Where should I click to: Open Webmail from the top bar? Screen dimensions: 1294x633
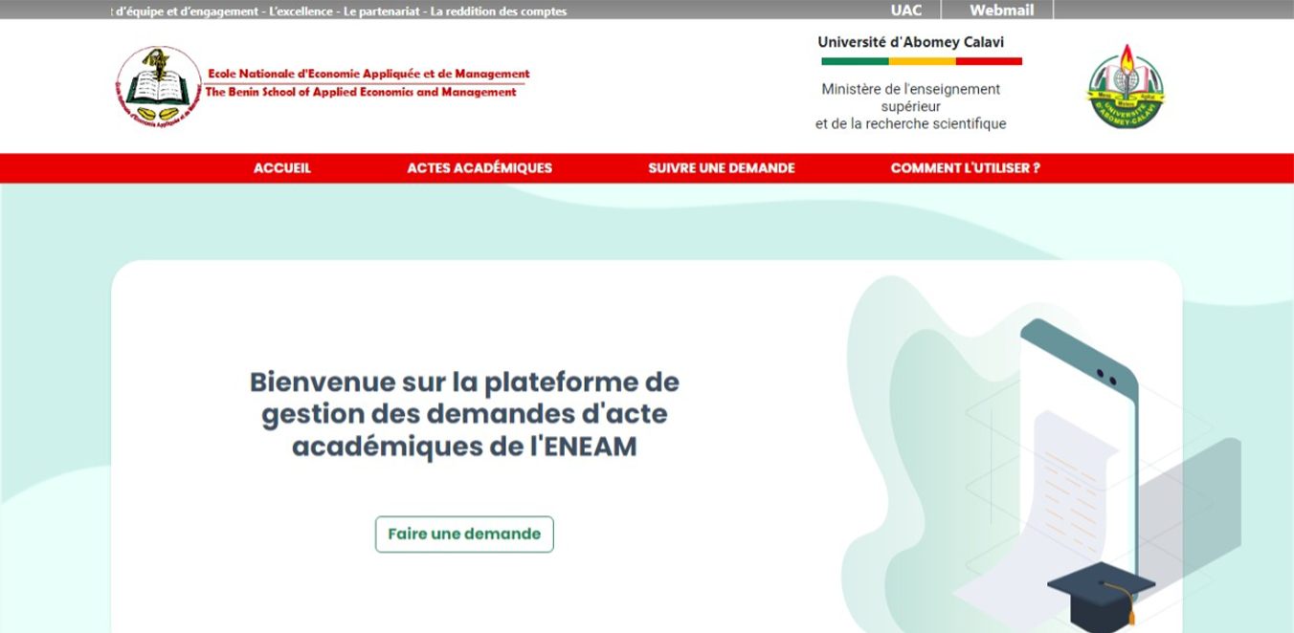(1003, 11)
